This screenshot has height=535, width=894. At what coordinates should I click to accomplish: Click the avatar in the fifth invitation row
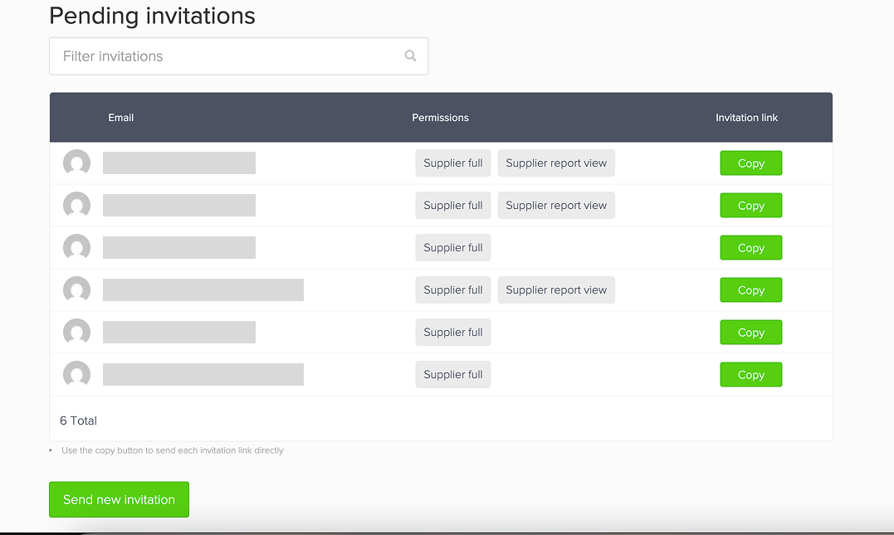tap(76, 332)
